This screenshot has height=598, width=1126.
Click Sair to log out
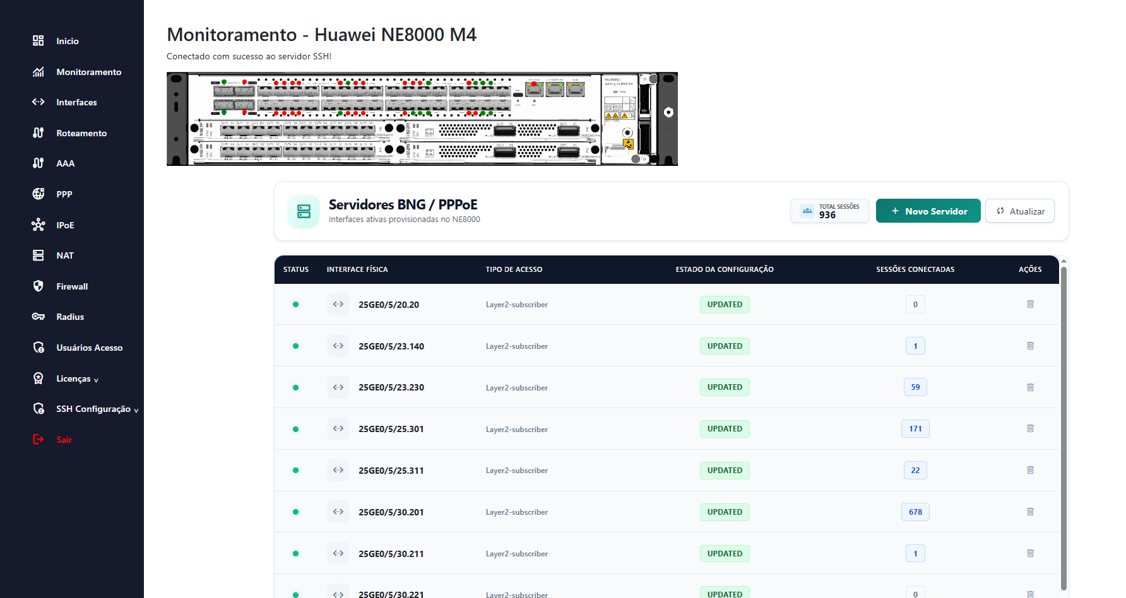[x=64, y=440]
